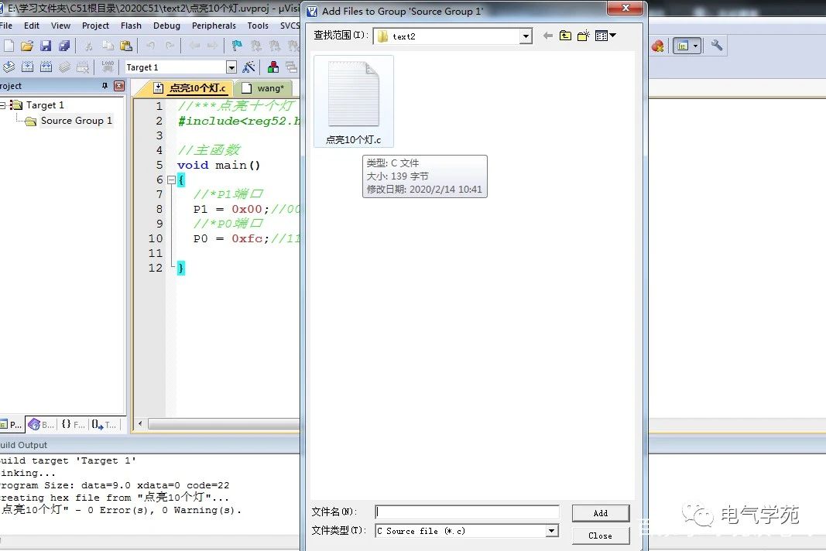The width and height of the screenshot is (826, 551).
Task: Click the Navigate Backwards arrow in Keil toolbar
Action: click(x=194, y=46)
